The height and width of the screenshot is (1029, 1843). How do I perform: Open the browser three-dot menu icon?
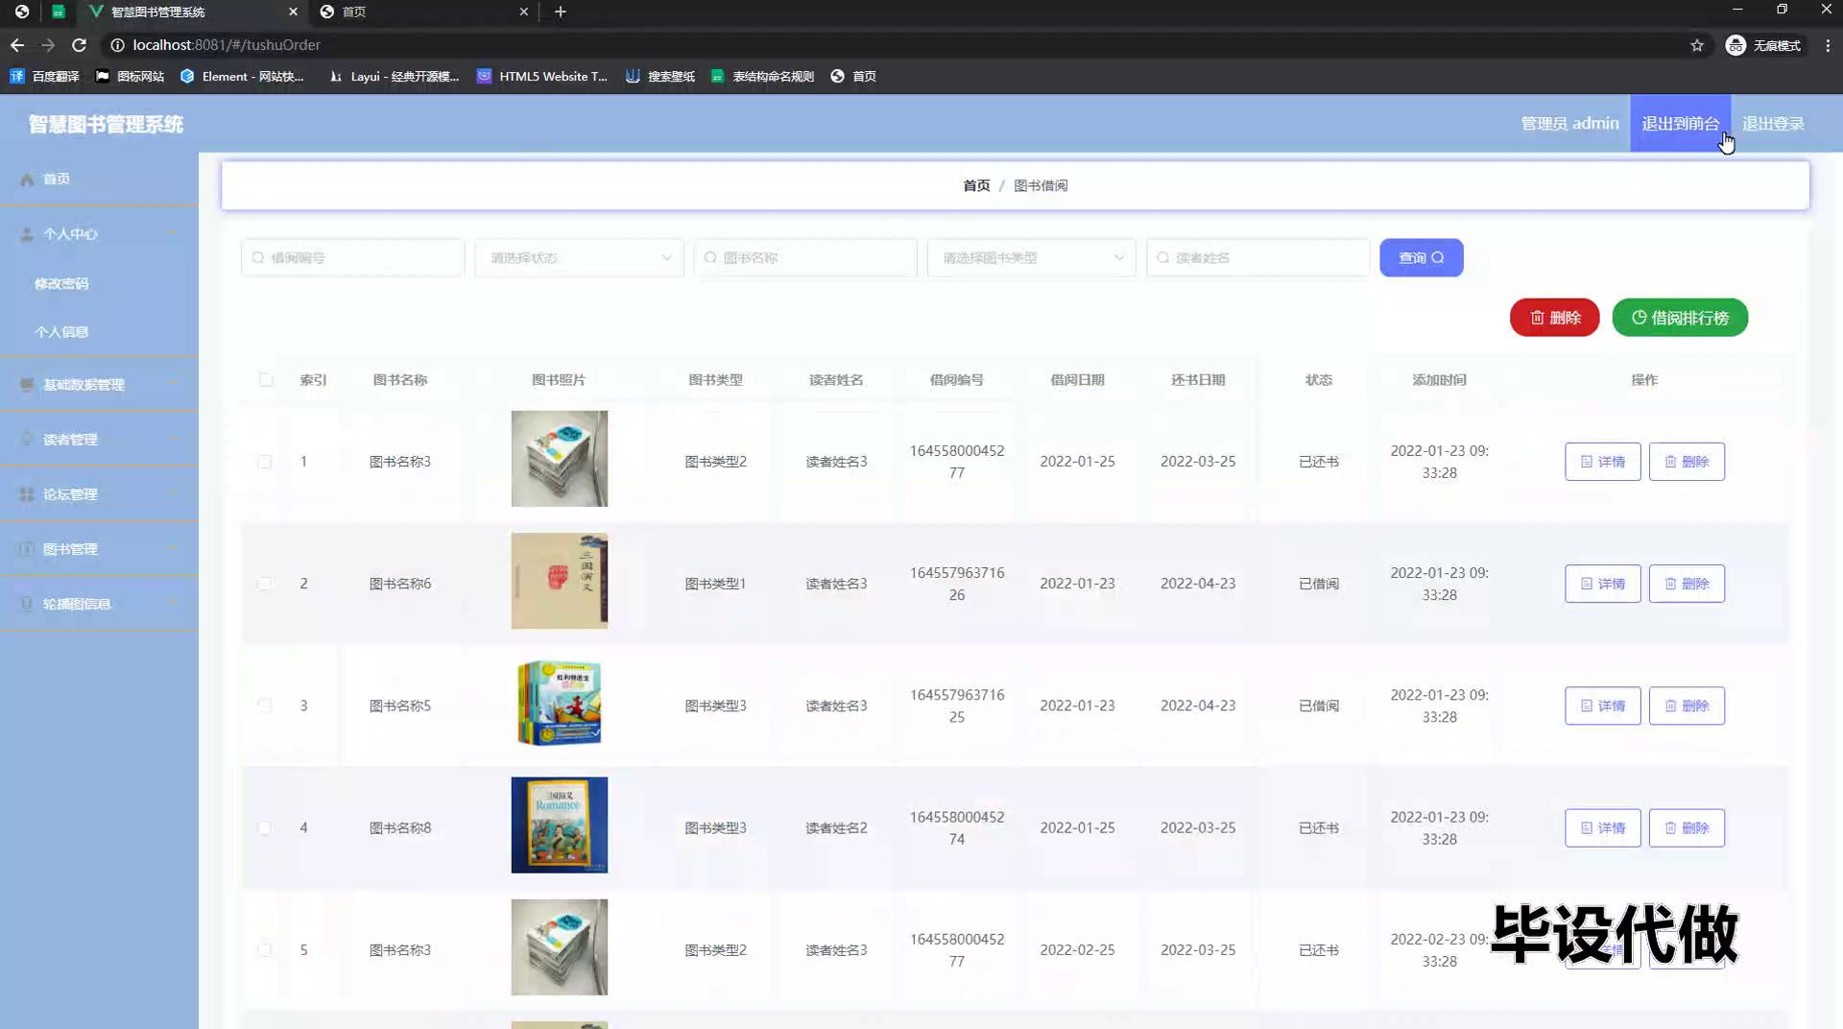tap(1827, 45)
